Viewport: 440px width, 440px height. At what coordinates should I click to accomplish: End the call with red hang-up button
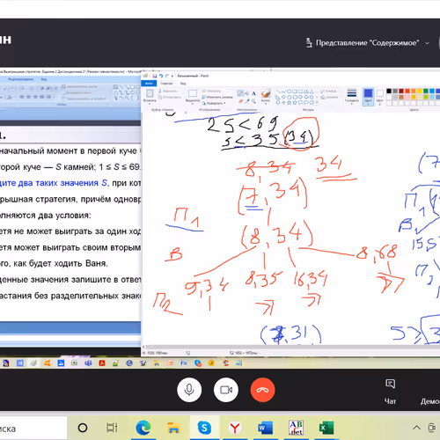262,390
